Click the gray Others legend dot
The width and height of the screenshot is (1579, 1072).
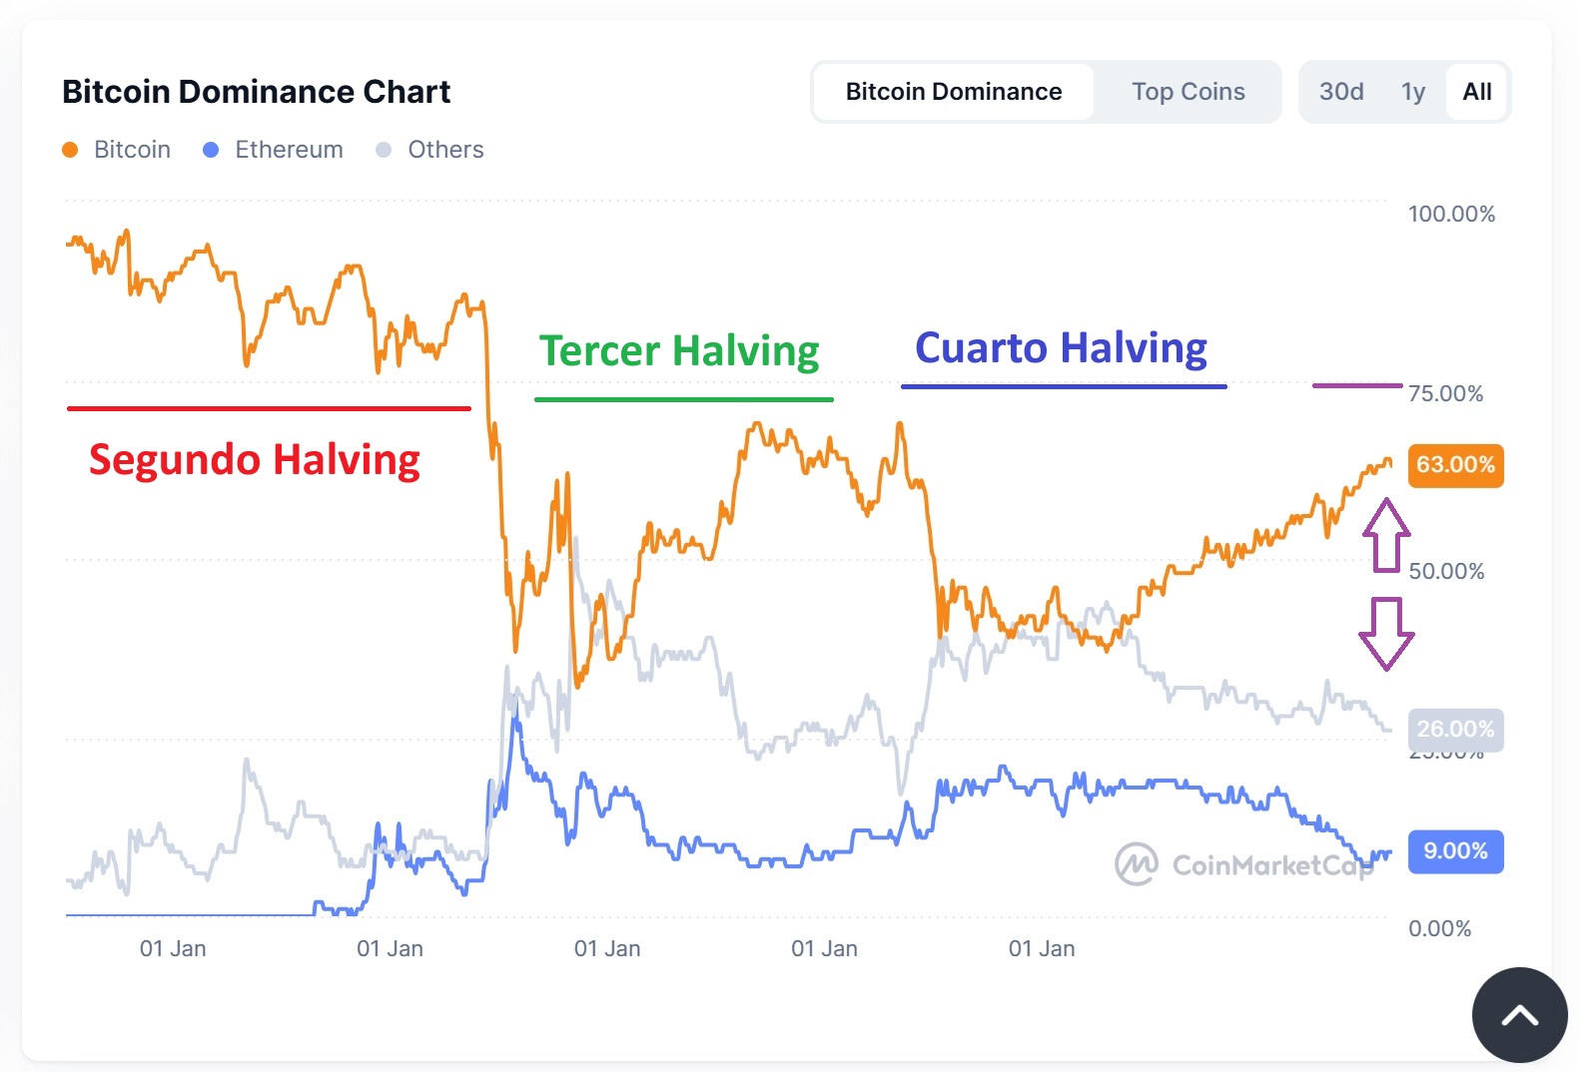(x=384, y=150)
